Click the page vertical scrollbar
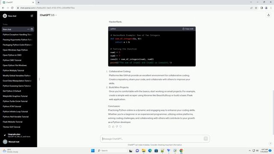 point(273,112)
